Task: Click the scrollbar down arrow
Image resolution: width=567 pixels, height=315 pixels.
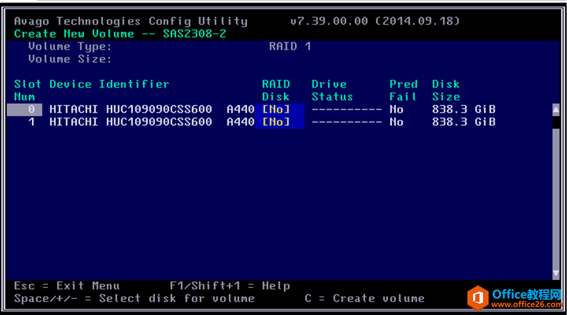Action: (x=556, y=273)
